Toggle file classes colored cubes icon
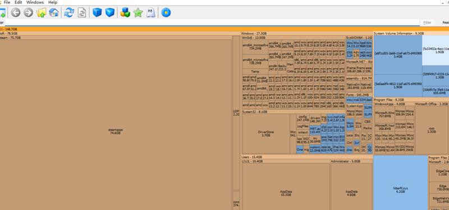The width and height of the screenshot is (449, 210). [x=125, y=12]
